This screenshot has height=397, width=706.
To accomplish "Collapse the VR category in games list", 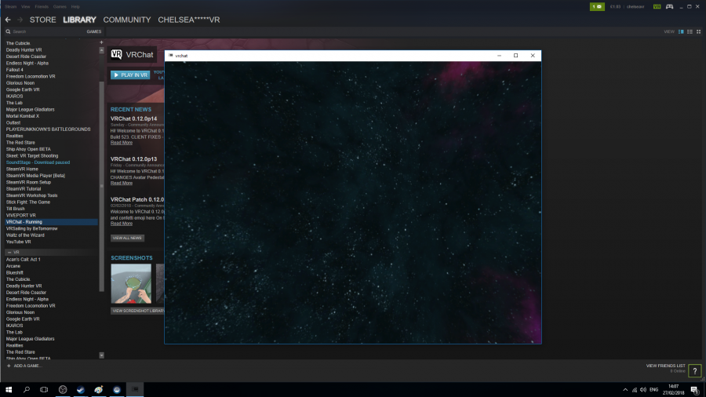I will pyautogui.click(x=9, y=253).
